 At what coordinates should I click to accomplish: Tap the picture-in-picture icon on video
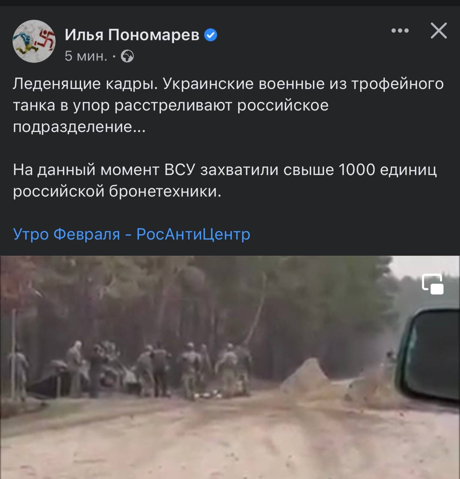point(433,284)
